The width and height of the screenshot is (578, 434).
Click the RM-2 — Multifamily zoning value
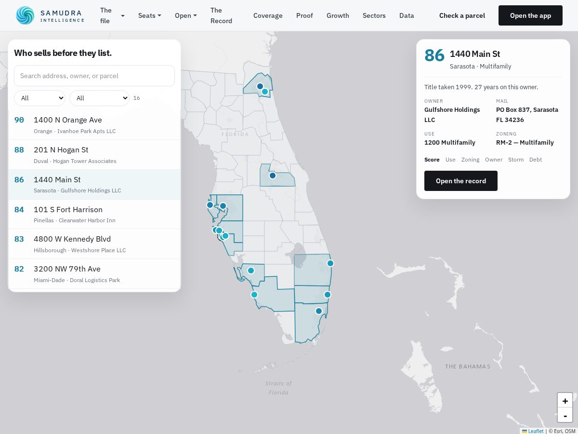[x=525, y=143]
